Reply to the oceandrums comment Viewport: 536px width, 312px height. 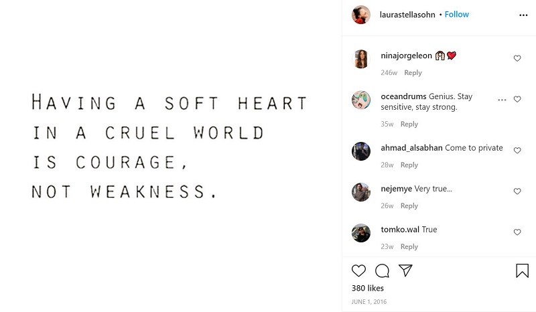click(x=409, y=124)
